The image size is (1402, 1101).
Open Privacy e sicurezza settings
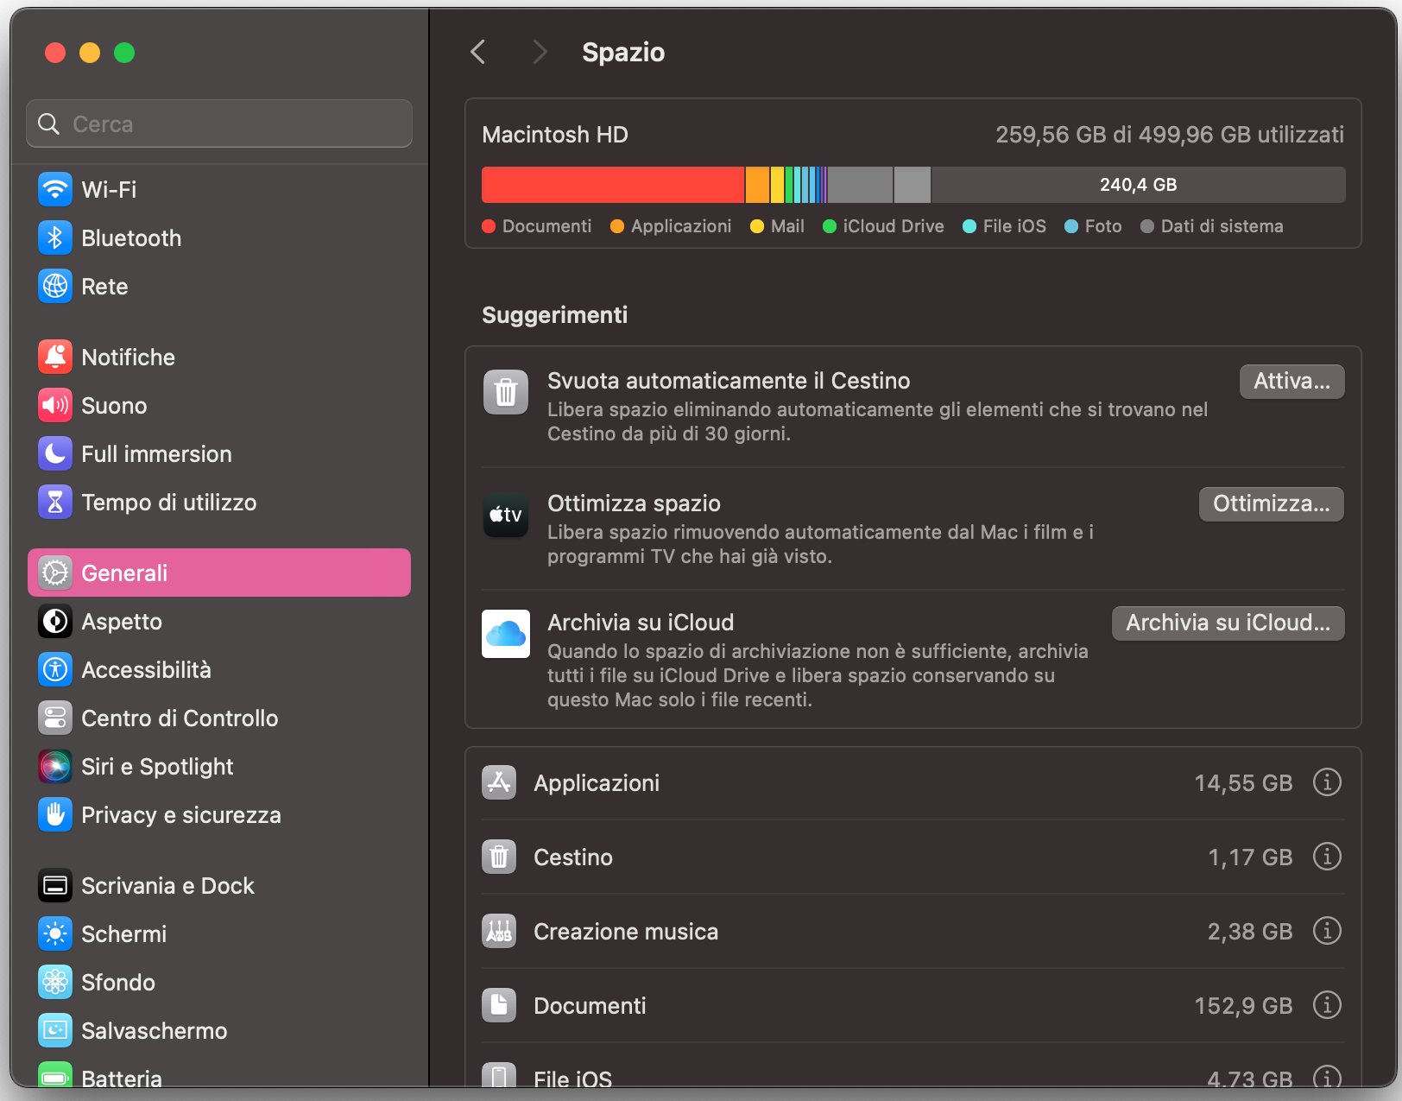(181, 814)
